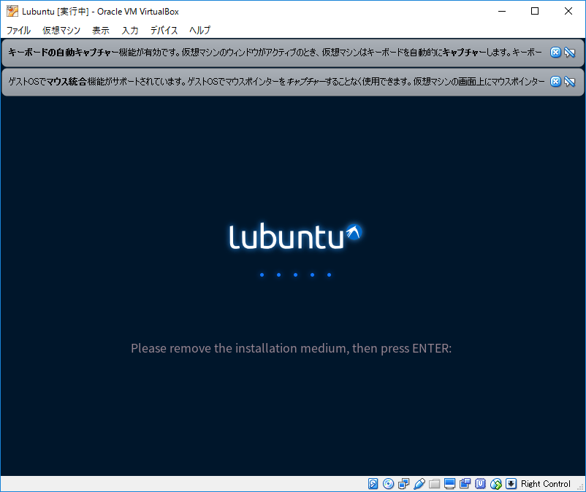This screenshot has width=586, height=492.
Task: Click the mouse integration status indicator
Action: pyautogui.click(x=495, y=484)
